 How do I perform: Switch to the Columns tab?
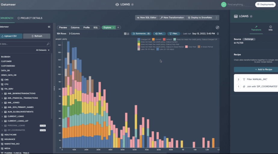(x=75, y=27)
